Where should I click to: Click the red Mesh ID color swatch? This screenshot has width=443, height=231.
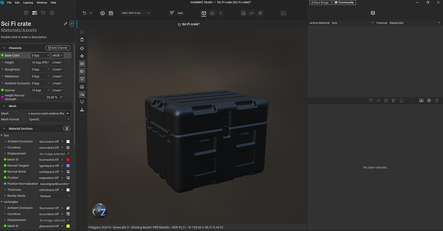(68, 160)
